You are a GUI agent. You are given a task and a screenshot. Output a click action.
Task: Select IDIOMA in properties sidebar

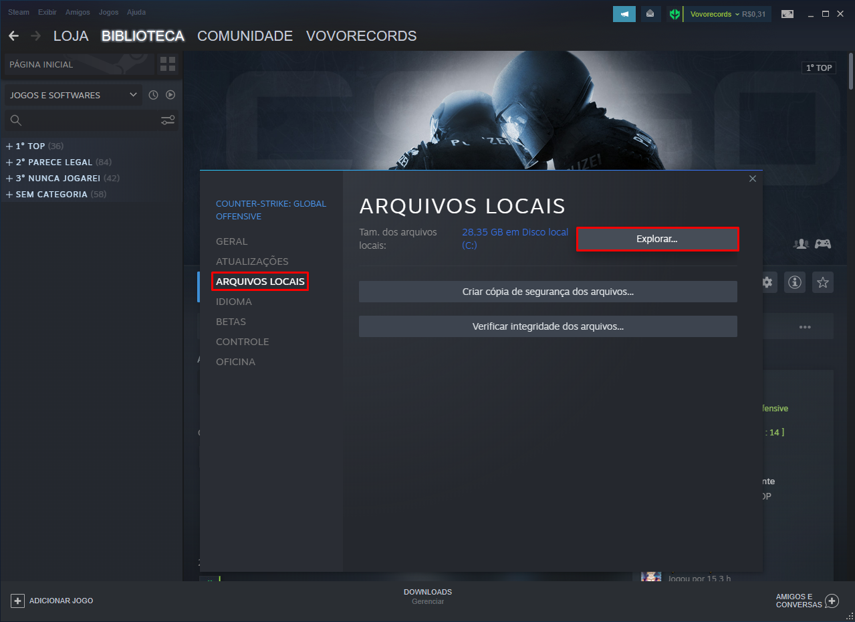click(234, 302)
